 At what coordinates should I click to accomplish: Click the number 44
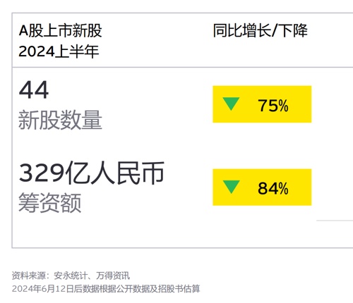pos(34,90)
